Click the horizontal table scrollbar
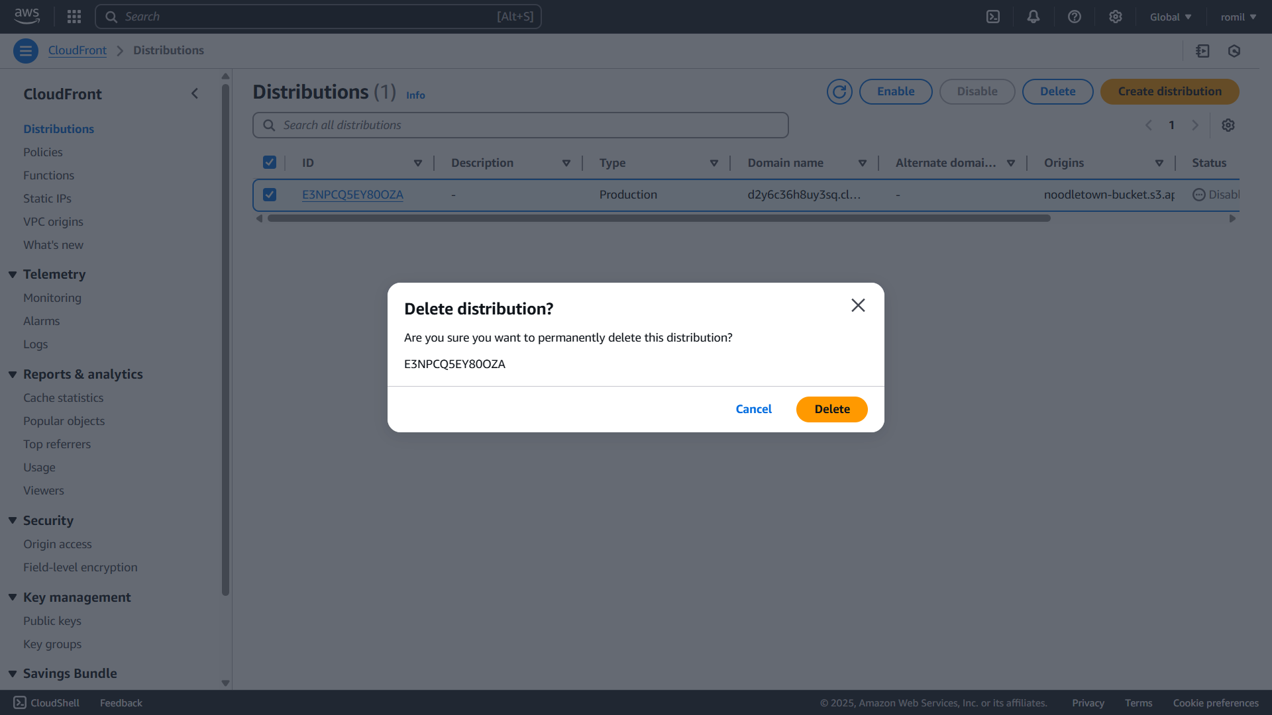Screen dimensions: 1272x715 (659, 218)
